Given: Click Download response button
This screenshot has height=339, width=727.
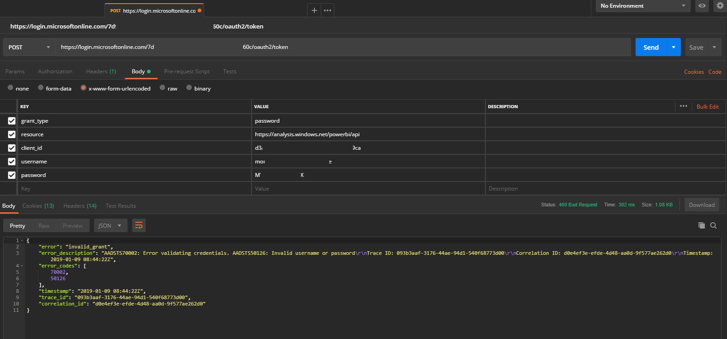Looking at the screenshot, I should [x=702, y=205].
